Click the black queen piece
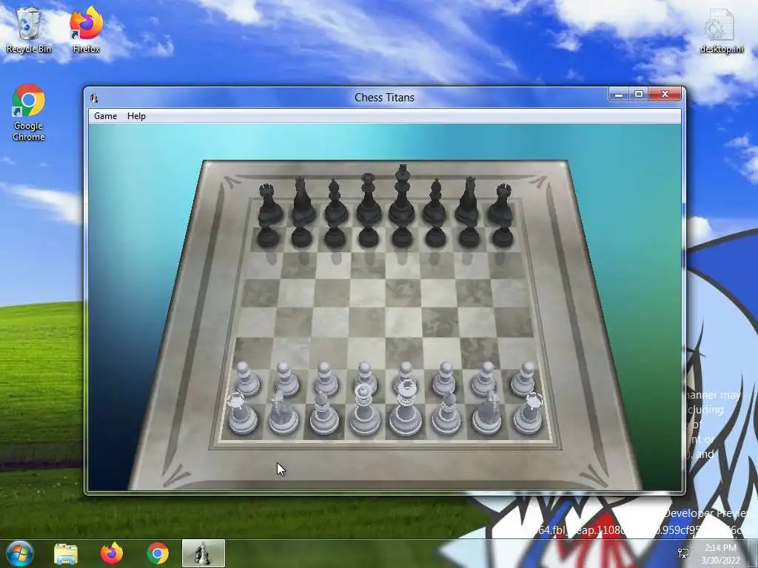Screen dimensions: 758x568 [x=369, y=199]
